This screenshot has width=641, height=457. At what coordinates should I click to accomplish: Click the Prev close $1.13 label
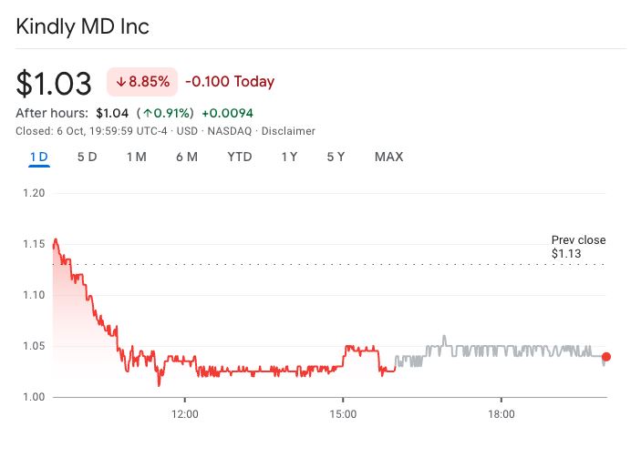pyautogui.click(x=578, y=246)
